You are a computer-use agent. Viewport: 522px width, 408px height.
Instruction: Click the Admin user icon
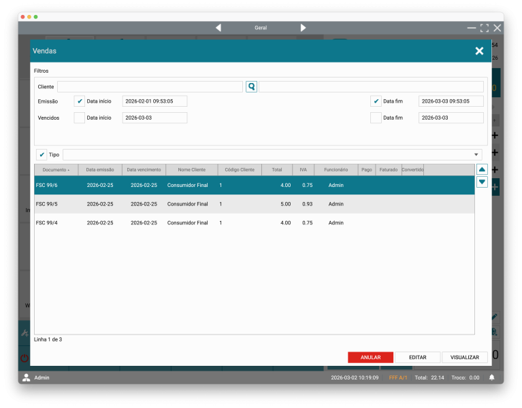(26, 377)
